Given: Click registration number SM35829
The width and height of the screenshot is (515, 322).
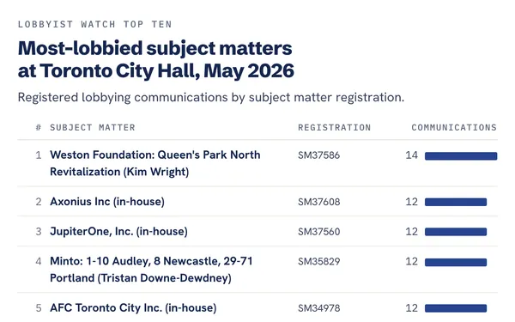Looking at the screenshot, I should tap(319, 262).
